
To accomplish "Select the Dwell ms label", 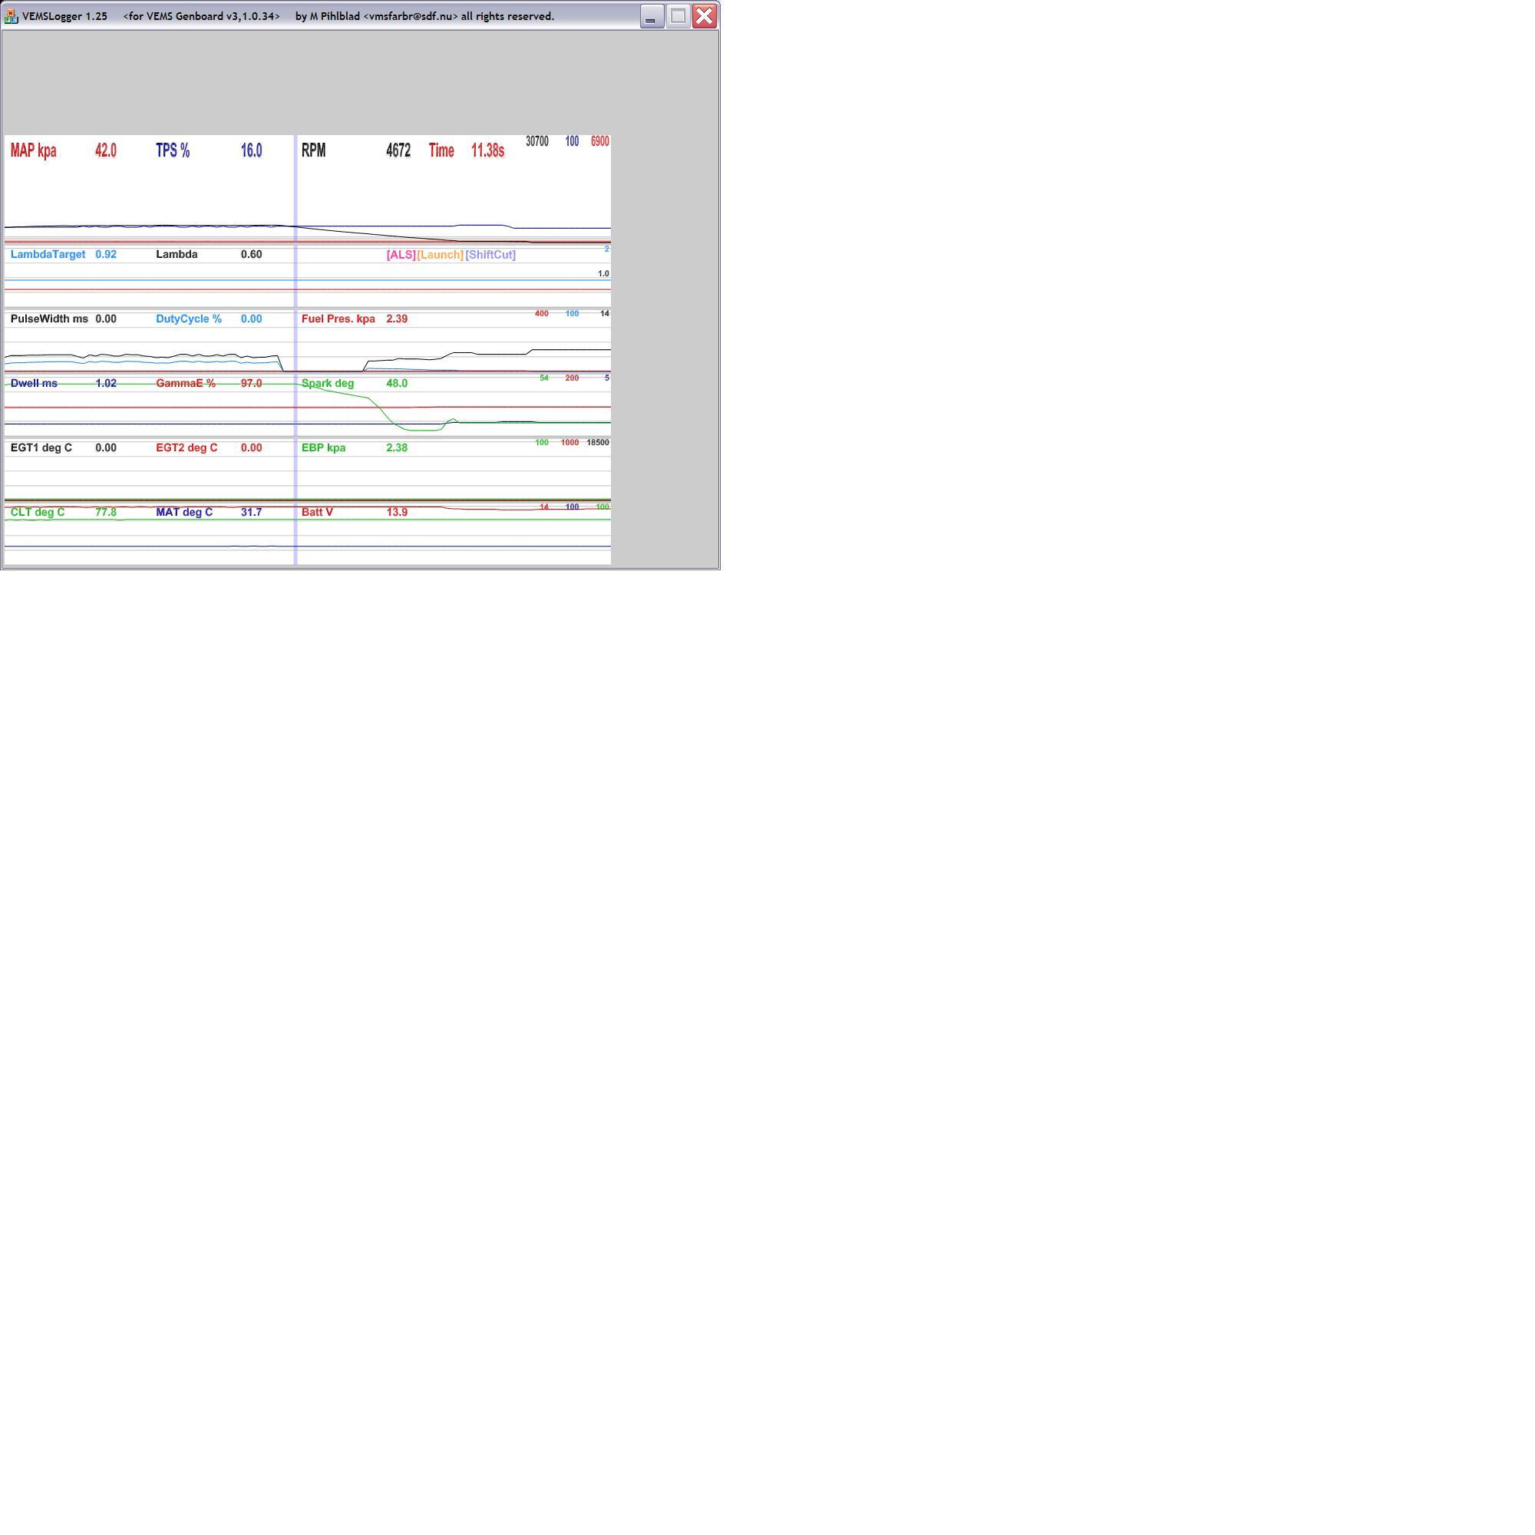I will pos(35,384).
